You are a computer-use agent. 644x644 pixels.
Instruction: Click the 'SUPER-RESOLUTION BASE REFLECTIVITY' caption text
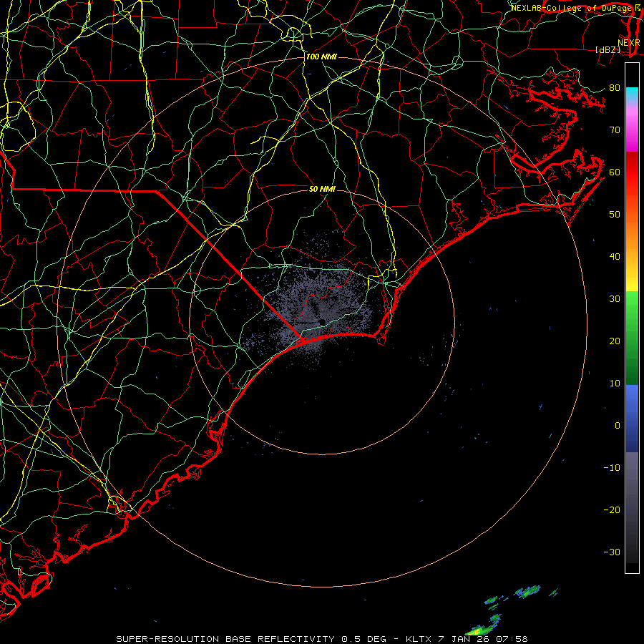click(x=225, y=639)
